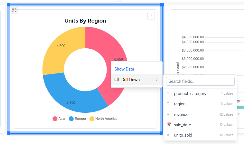
Task: Toggle the North America legend item
Action: tap(103, 119)
